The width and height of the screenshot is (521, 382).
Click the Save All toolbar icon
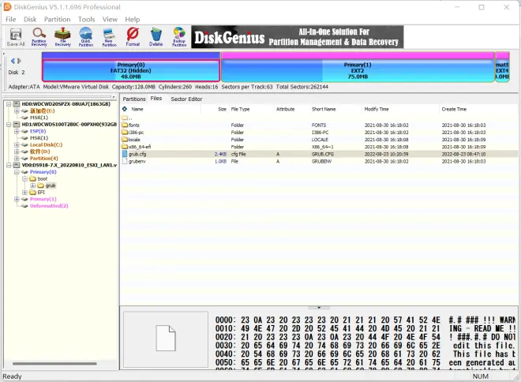pyautogui.click(x=16, y=37)
